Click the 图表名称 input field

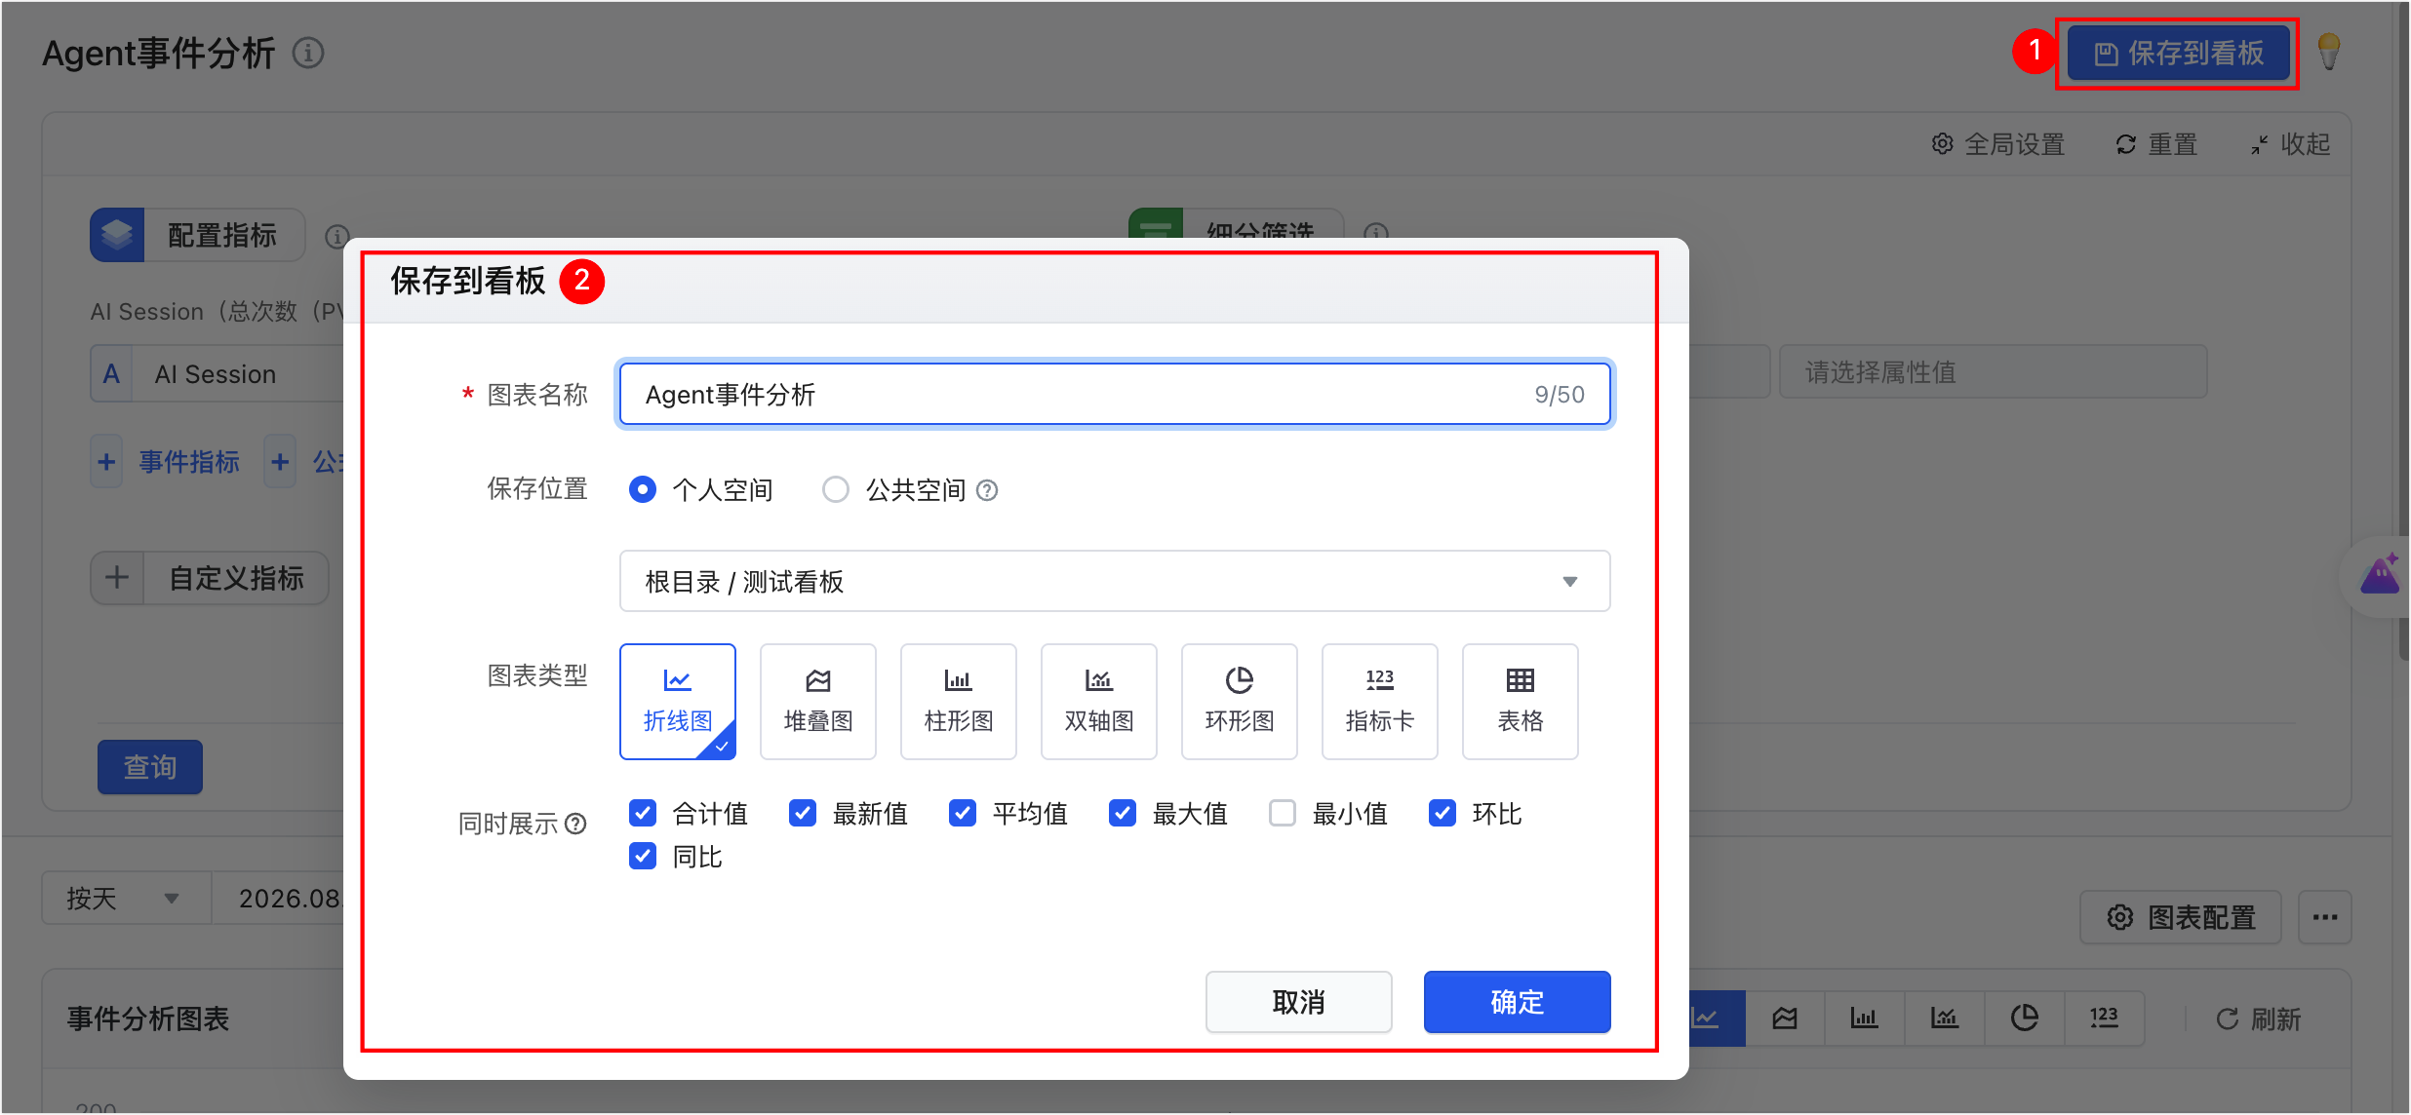click(x=1115, y=395)
